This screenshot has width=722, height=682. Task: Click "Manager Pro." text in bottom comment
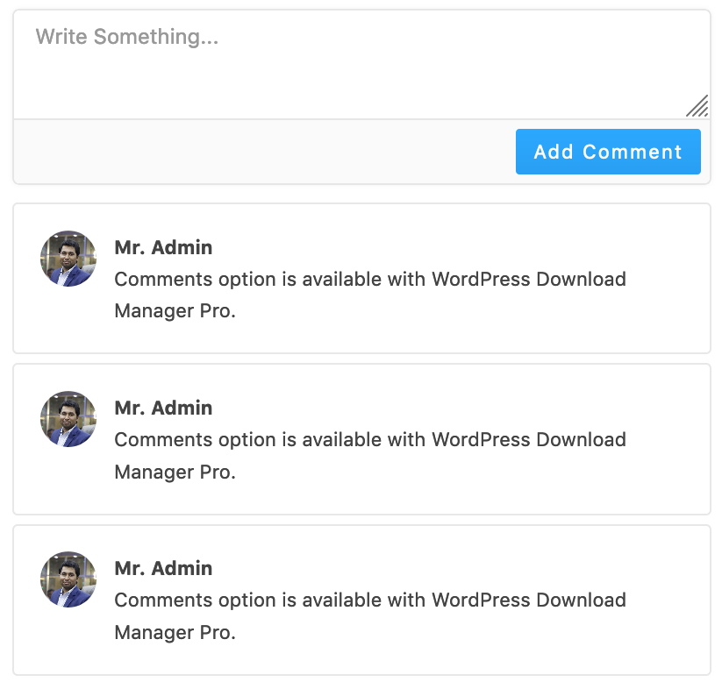[175, 632]
